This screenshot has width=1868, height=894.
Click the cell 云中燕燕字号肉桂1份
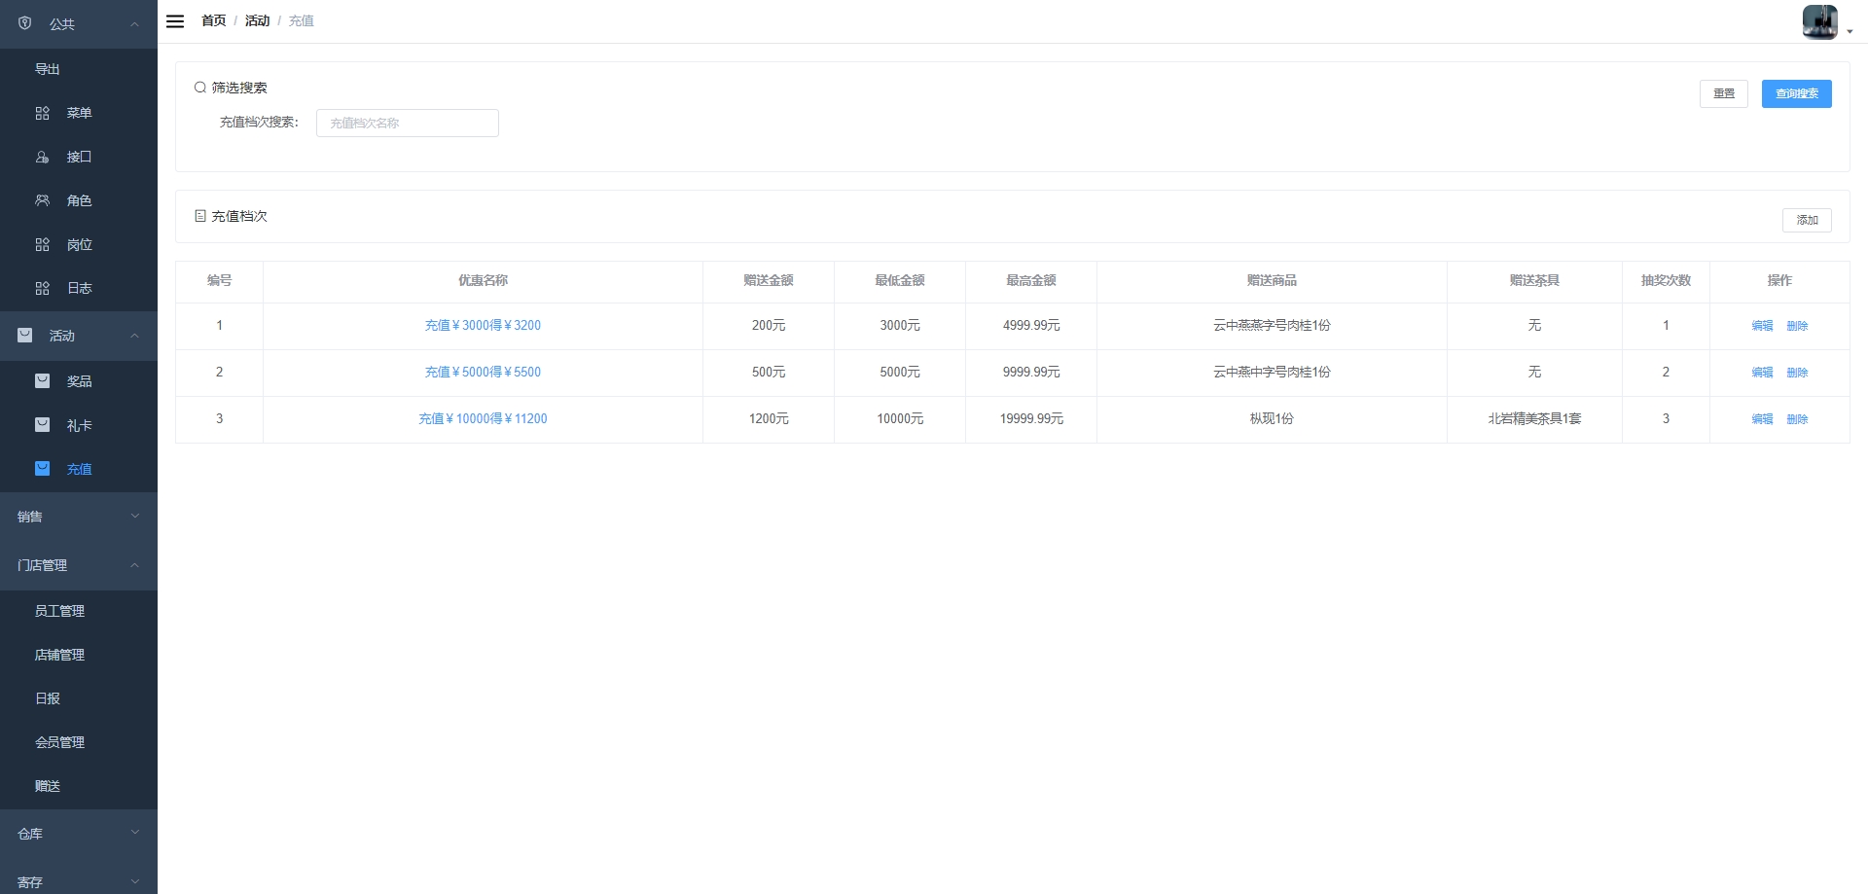[1272, 325]
